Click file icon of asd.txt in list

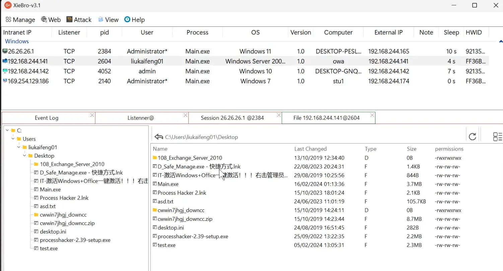pyautogui.click(x=155, y=201)
